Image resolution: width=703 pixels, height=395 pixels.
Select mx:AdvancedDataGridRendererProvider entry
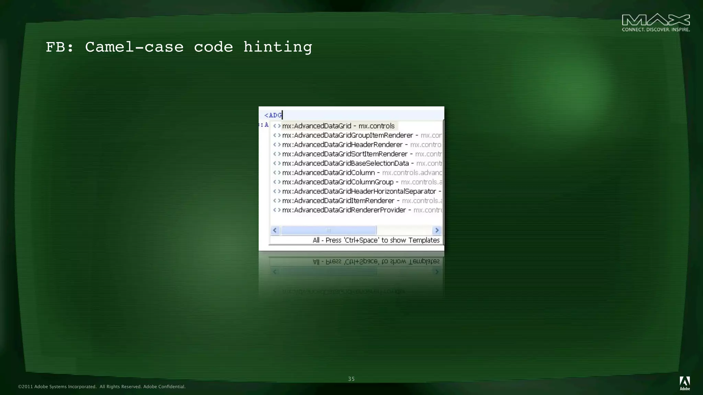coord(356,210)
